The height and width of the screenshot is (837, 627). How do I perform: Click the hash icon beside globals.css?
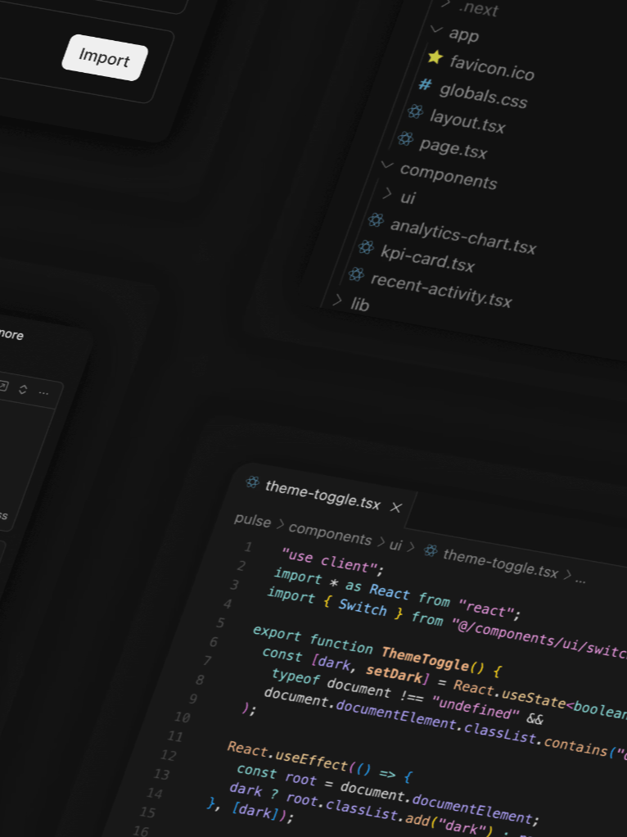425,85
